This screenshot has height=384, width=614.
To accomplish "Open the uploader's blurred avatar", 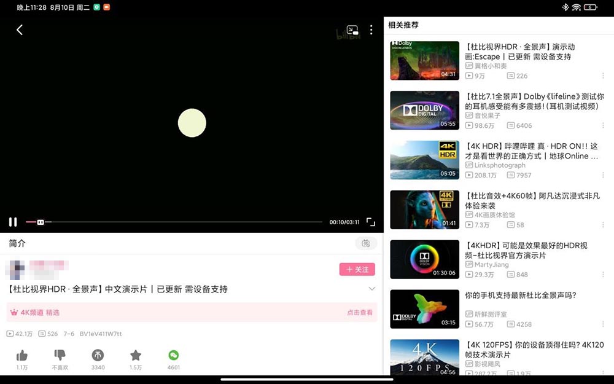I will pos(16,270).
